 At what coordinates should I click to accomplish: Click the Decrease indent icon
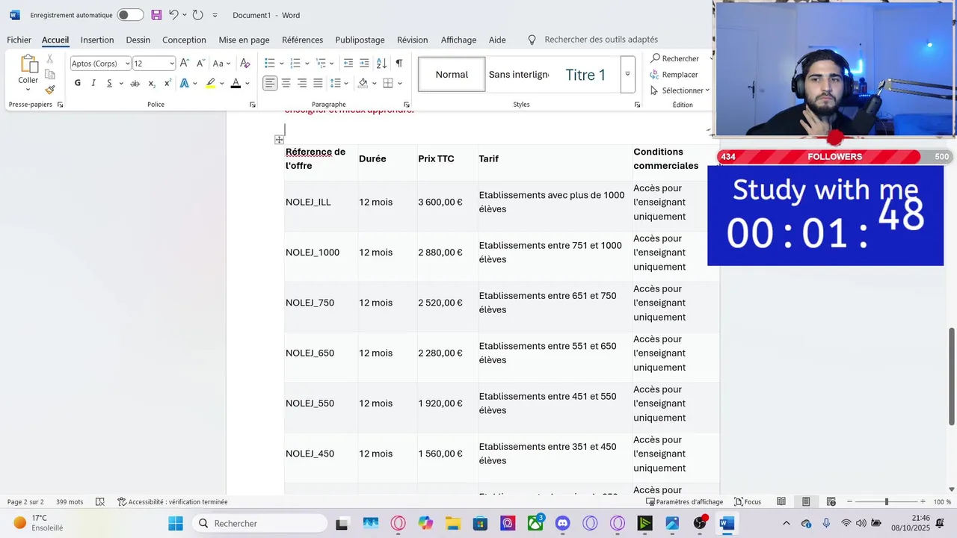[x=348, y=64]
